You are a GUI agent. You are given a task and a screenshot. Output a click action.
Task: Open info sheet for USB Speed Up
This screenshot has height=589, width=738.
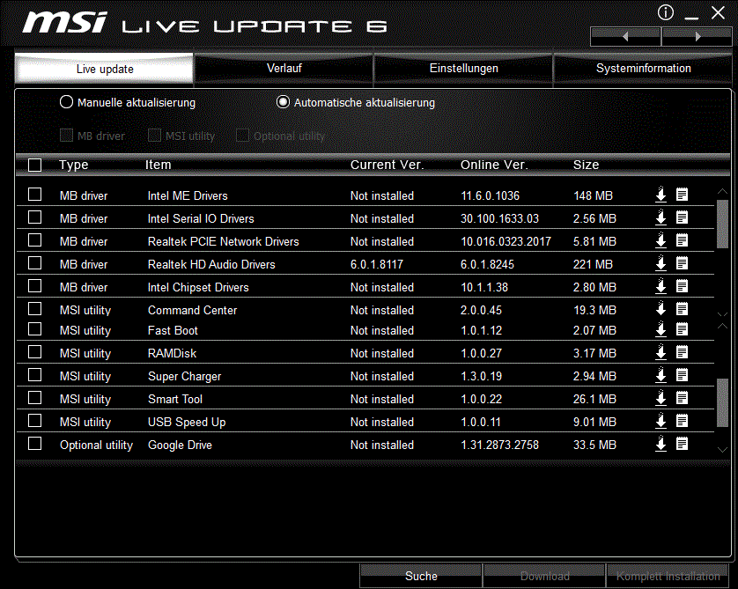click(x=682, y=421)
